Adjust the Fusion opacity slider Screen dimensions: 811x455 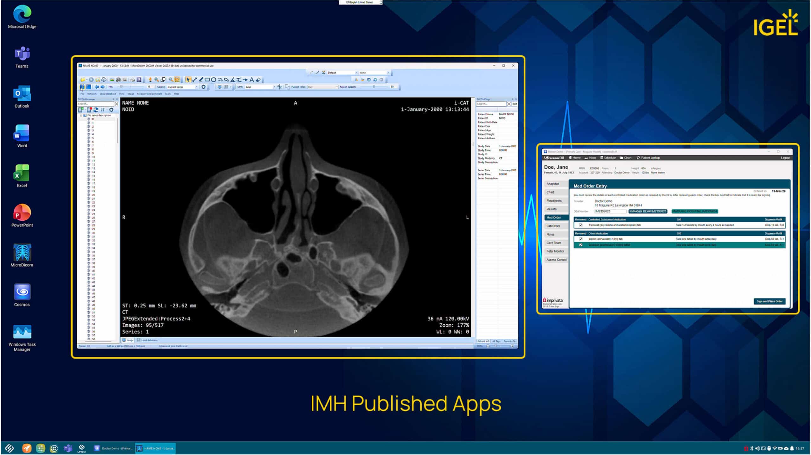tap(374, 87)
